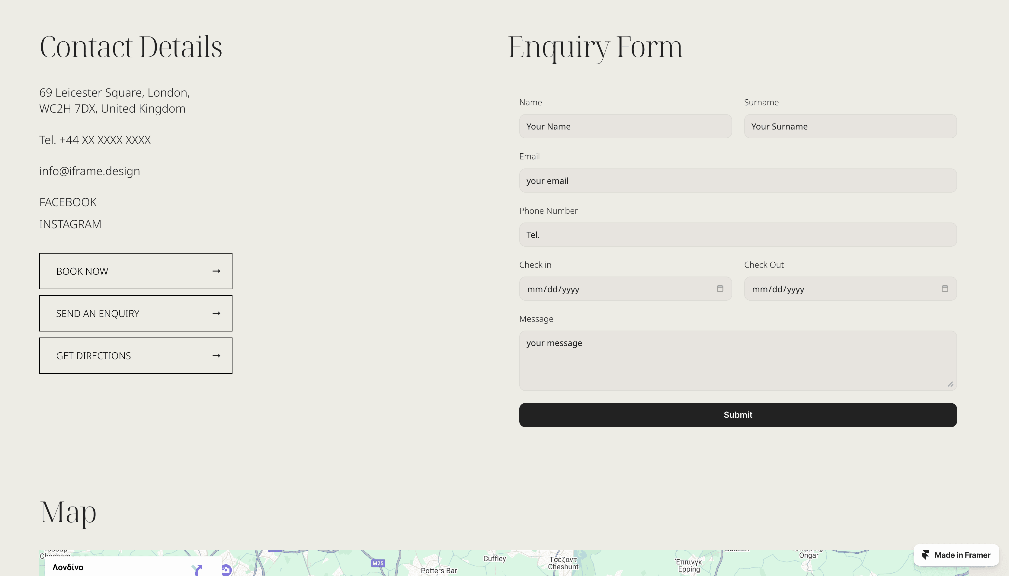Click the your message text area

738,361
